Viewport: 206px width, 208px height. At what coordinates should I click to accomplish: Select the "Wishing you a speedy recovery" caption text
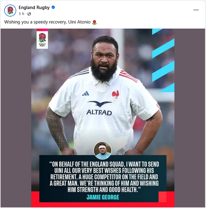coord(35,22)
